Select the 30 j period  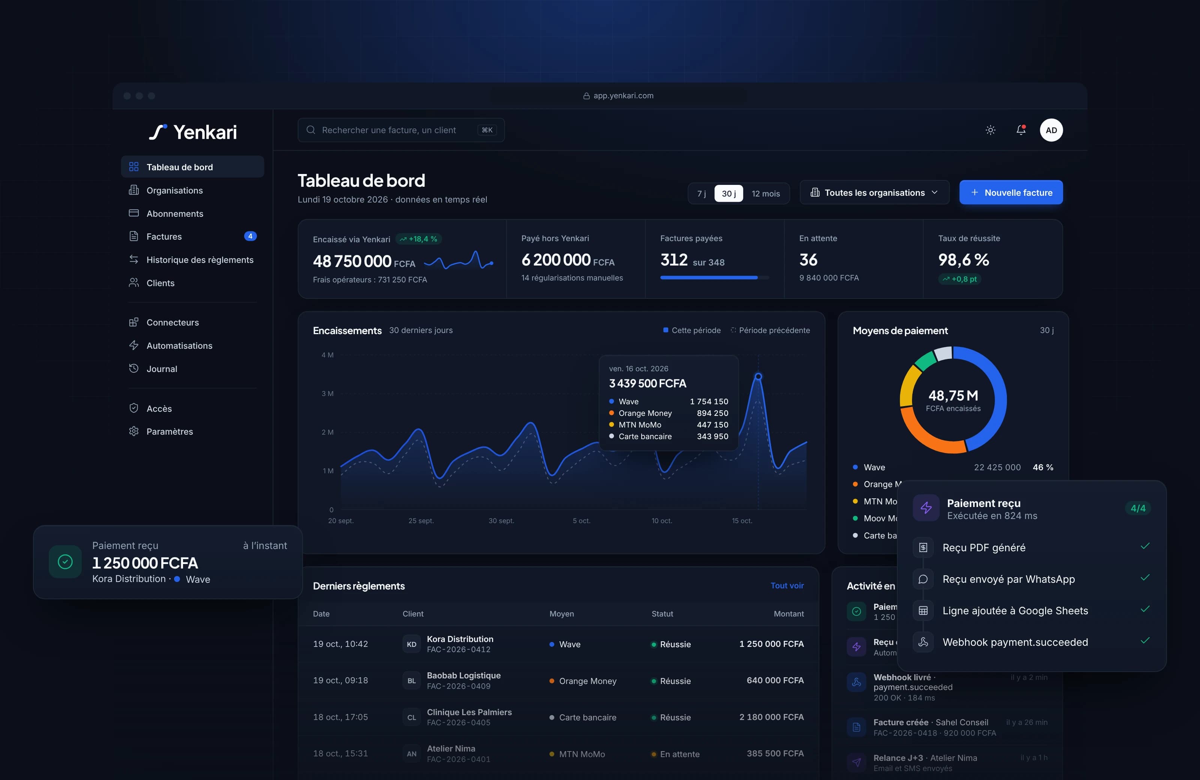(729, 193)
